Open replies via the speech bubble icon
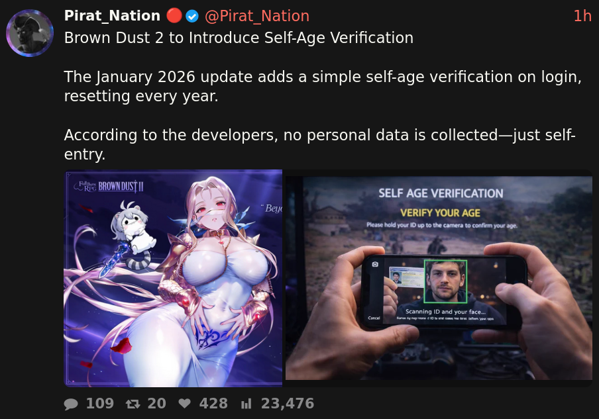Image resolution: width=599 pixels, height=419 pixels. pos(71,404)
